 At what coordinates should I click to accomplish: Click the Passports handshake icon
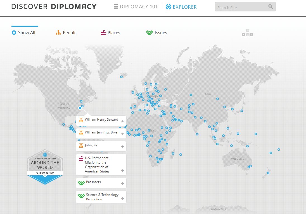81,183
